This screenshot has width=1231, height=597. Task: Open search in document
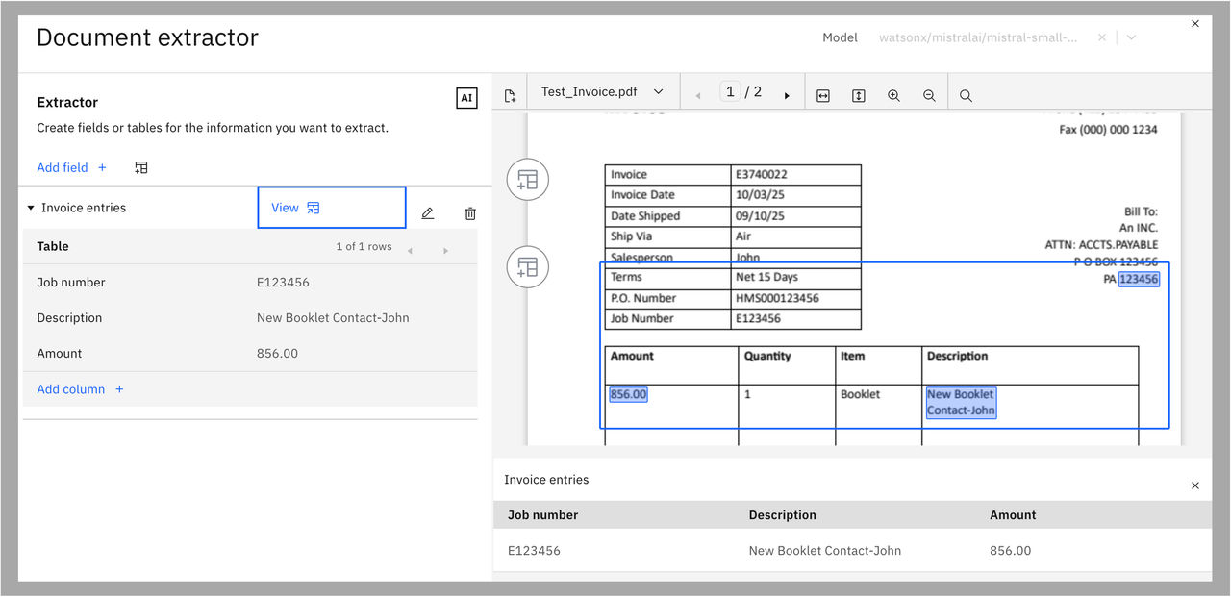coord(966,95)
